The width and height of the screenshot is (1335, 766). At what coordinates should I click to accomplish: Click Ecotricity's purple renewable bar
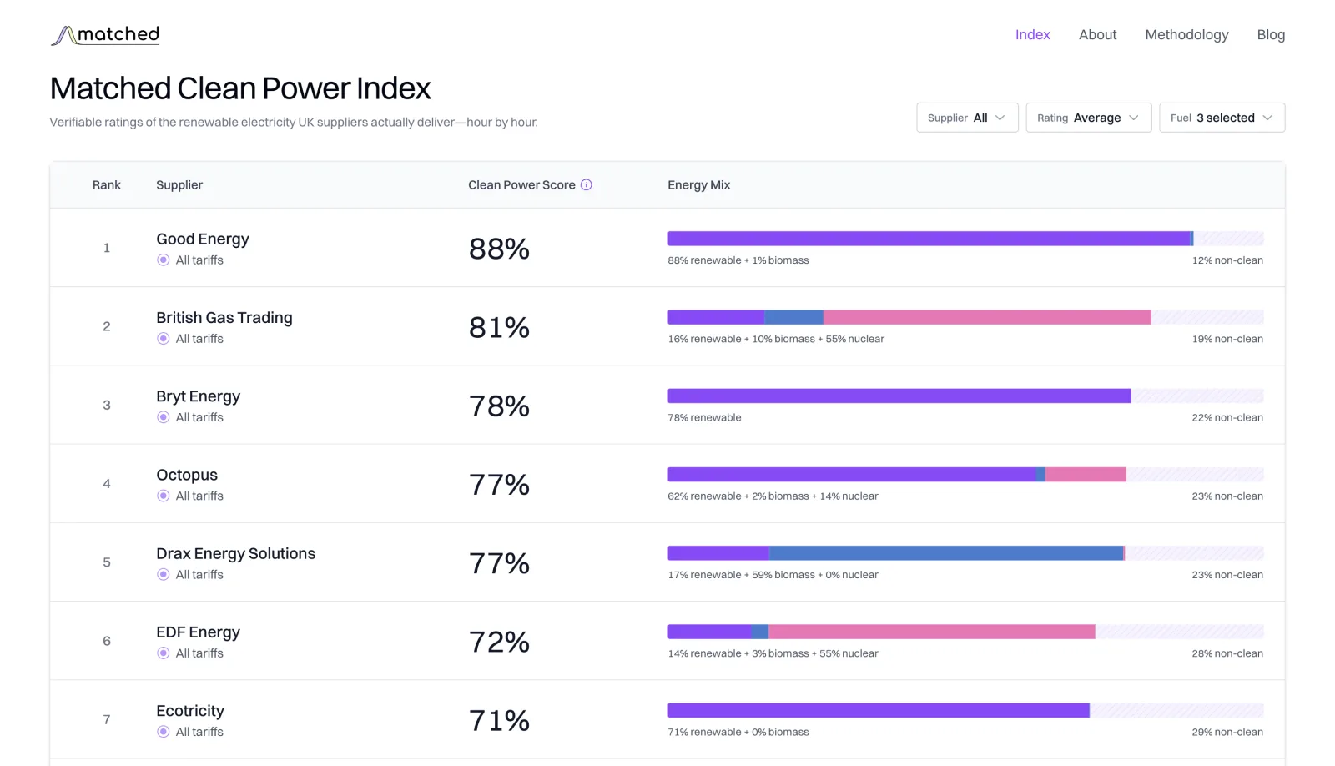(879, 710)
